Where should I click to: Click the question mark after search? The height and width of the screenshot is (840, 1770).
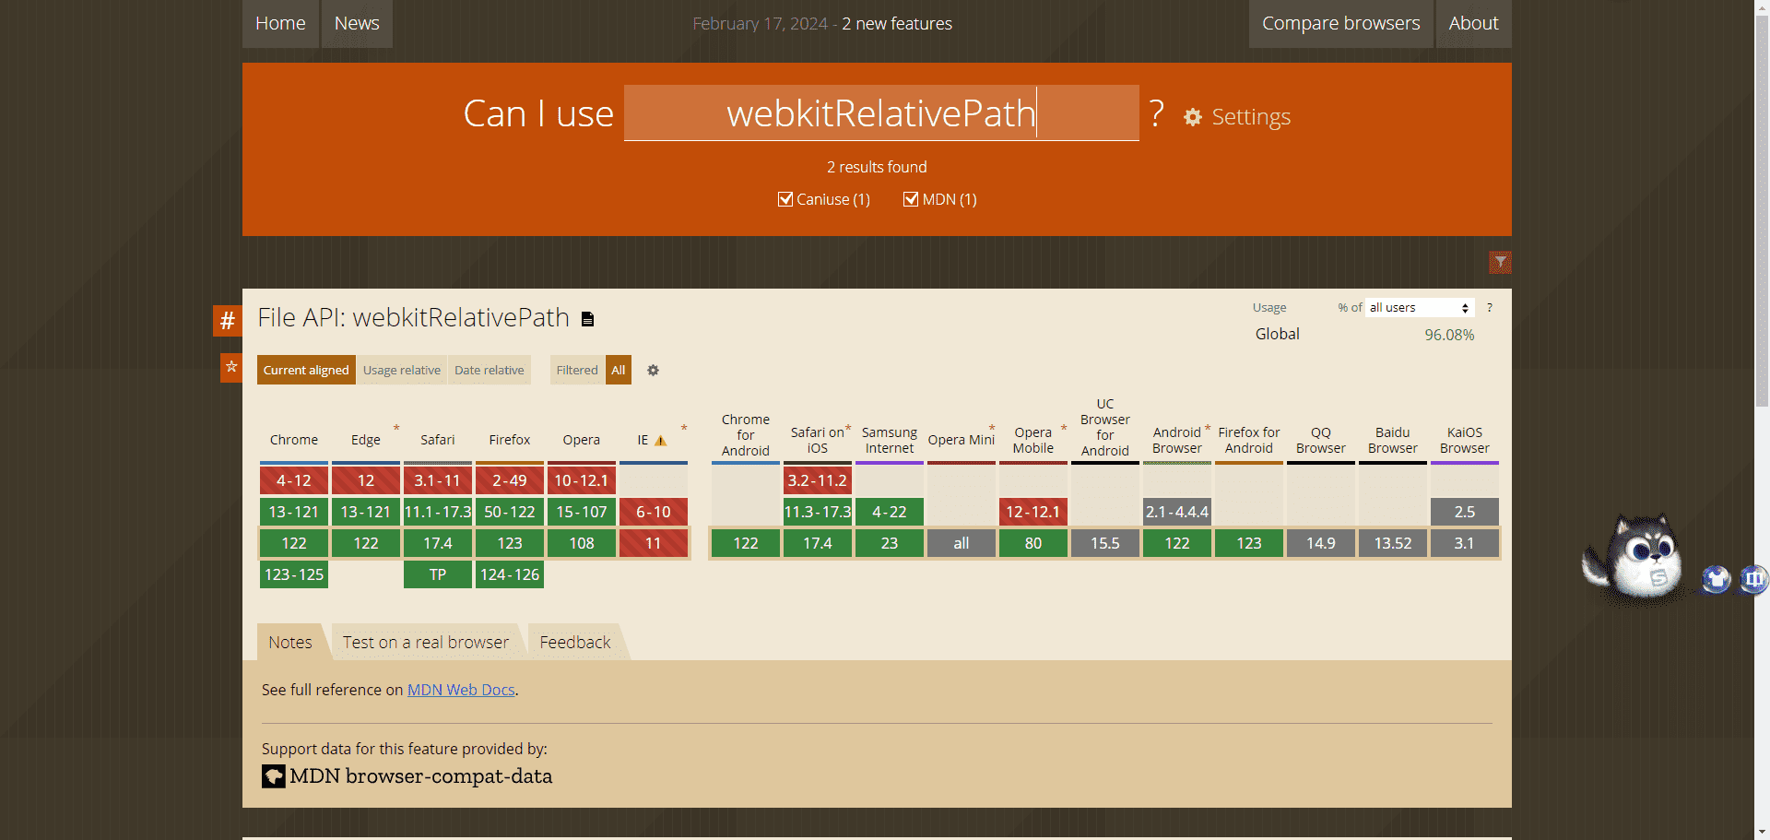1156,113
